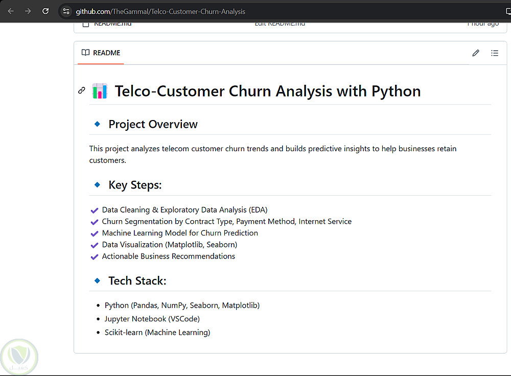Click blue diamond beside Tech Stack

point(97,280)
